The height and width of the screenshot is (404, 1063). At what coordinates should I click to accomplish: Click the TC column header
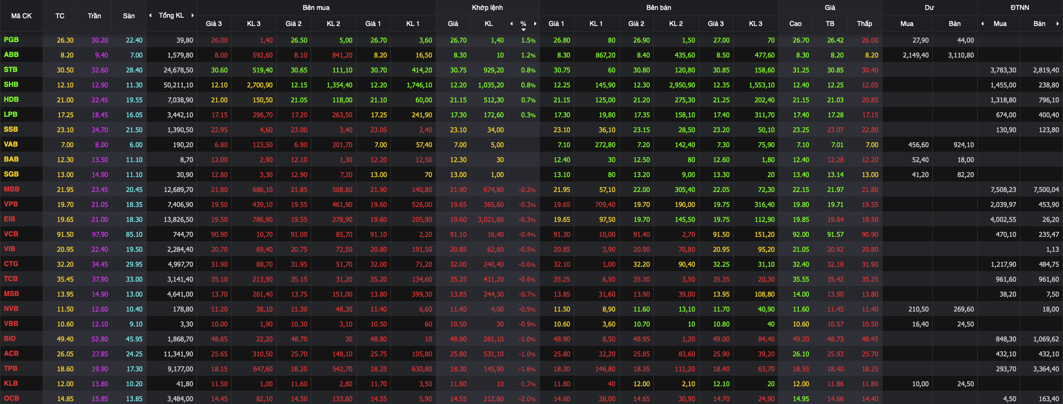(x=60, y=16)
